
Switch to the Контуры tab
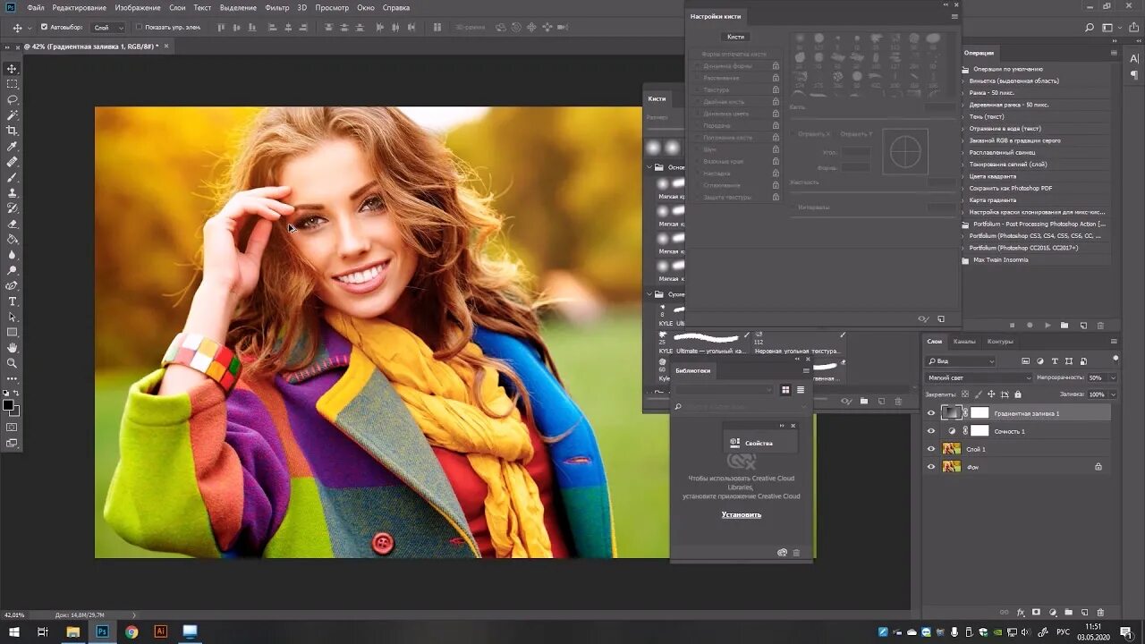coord(1000,342)
